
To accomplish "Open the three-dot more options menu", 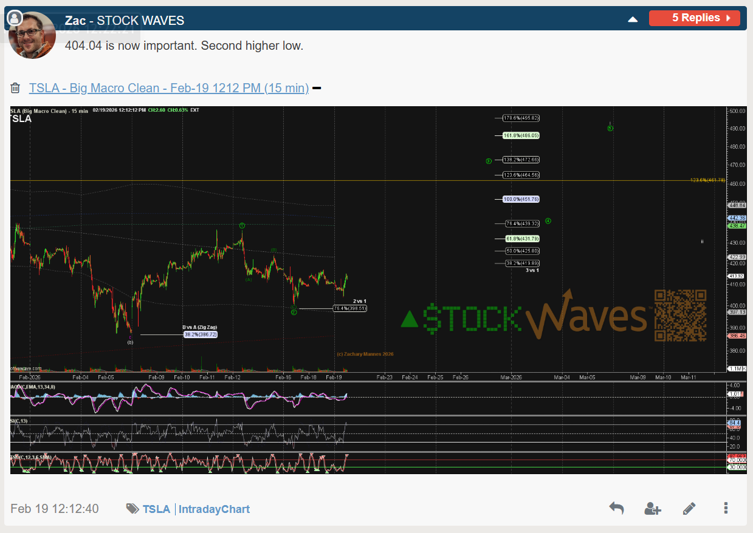I will [x=725, y=508].
